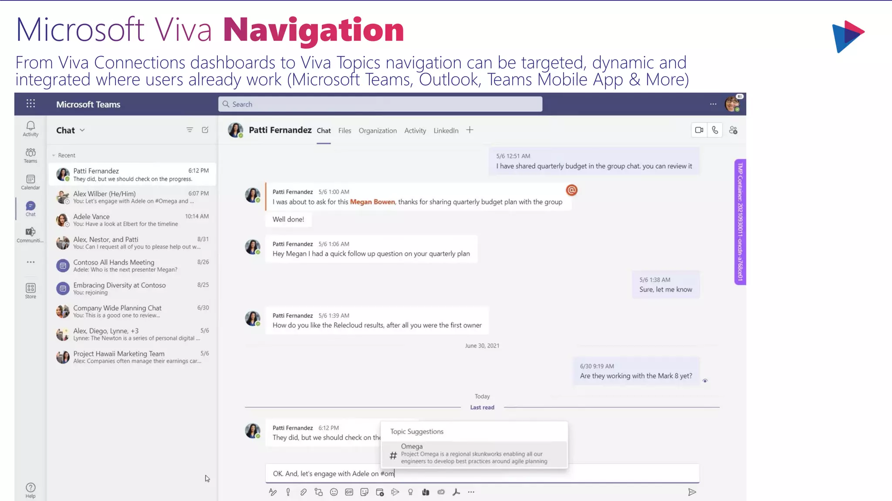Select the Patti Fernandez chat in the Recent list
The width and height of the screenshot is (892, 501).
(132, 174)
